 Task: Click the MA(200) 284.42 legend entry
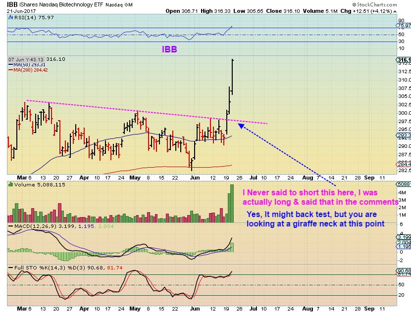point(28,70)
